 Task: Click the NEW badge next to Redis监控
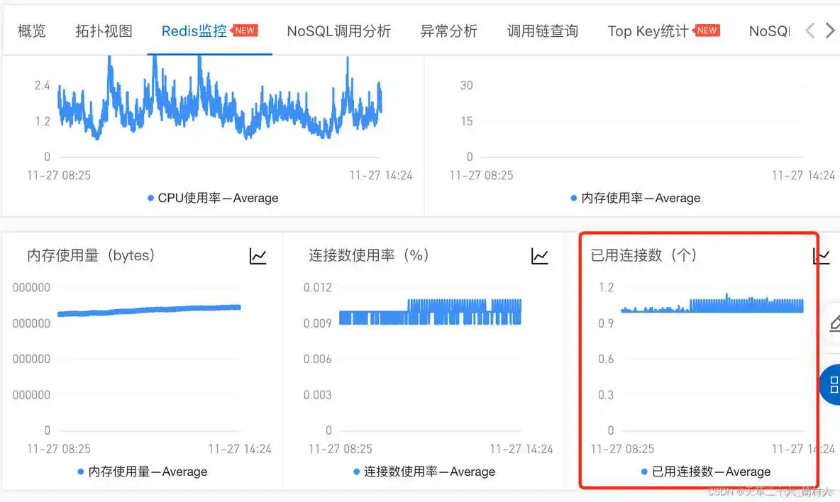point(245,30)
